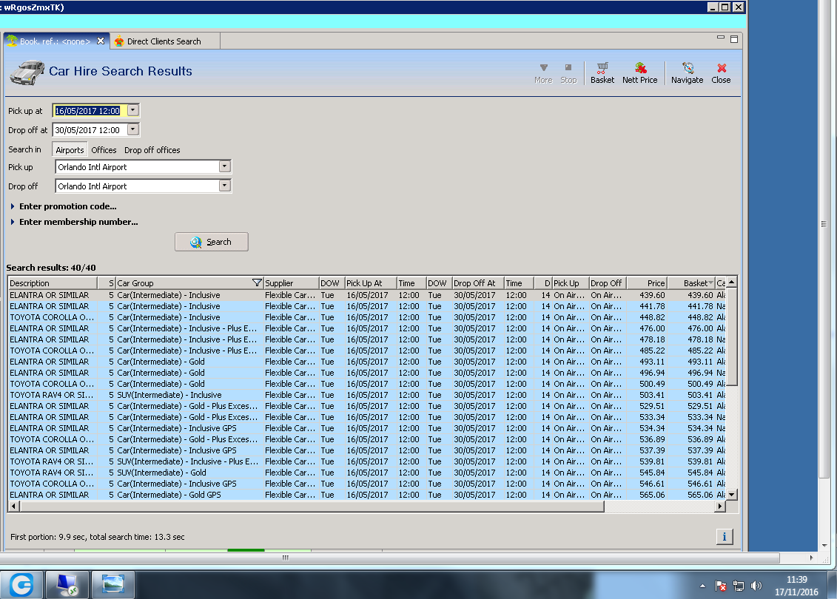Select the Drop off offices option

tap(152, 150)
